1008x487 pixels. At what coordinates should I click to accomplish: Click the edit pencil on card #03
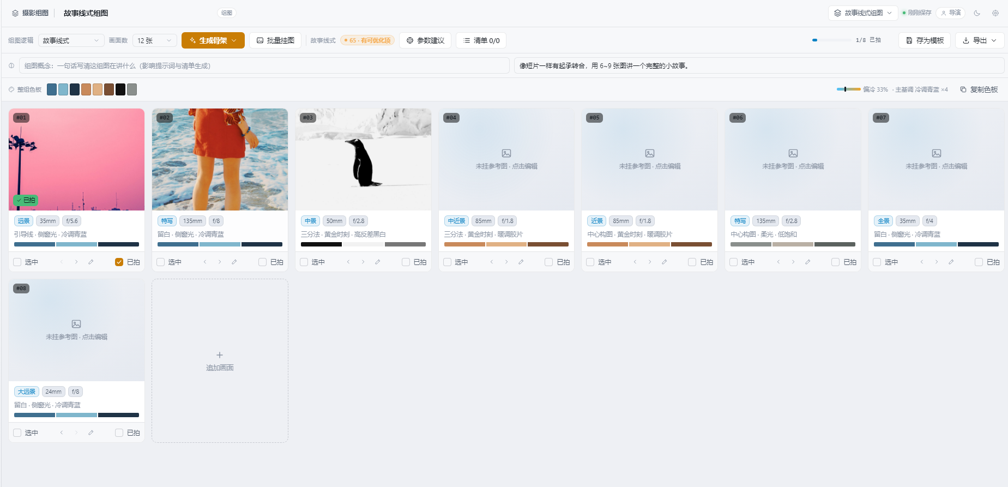pos(378,262)
